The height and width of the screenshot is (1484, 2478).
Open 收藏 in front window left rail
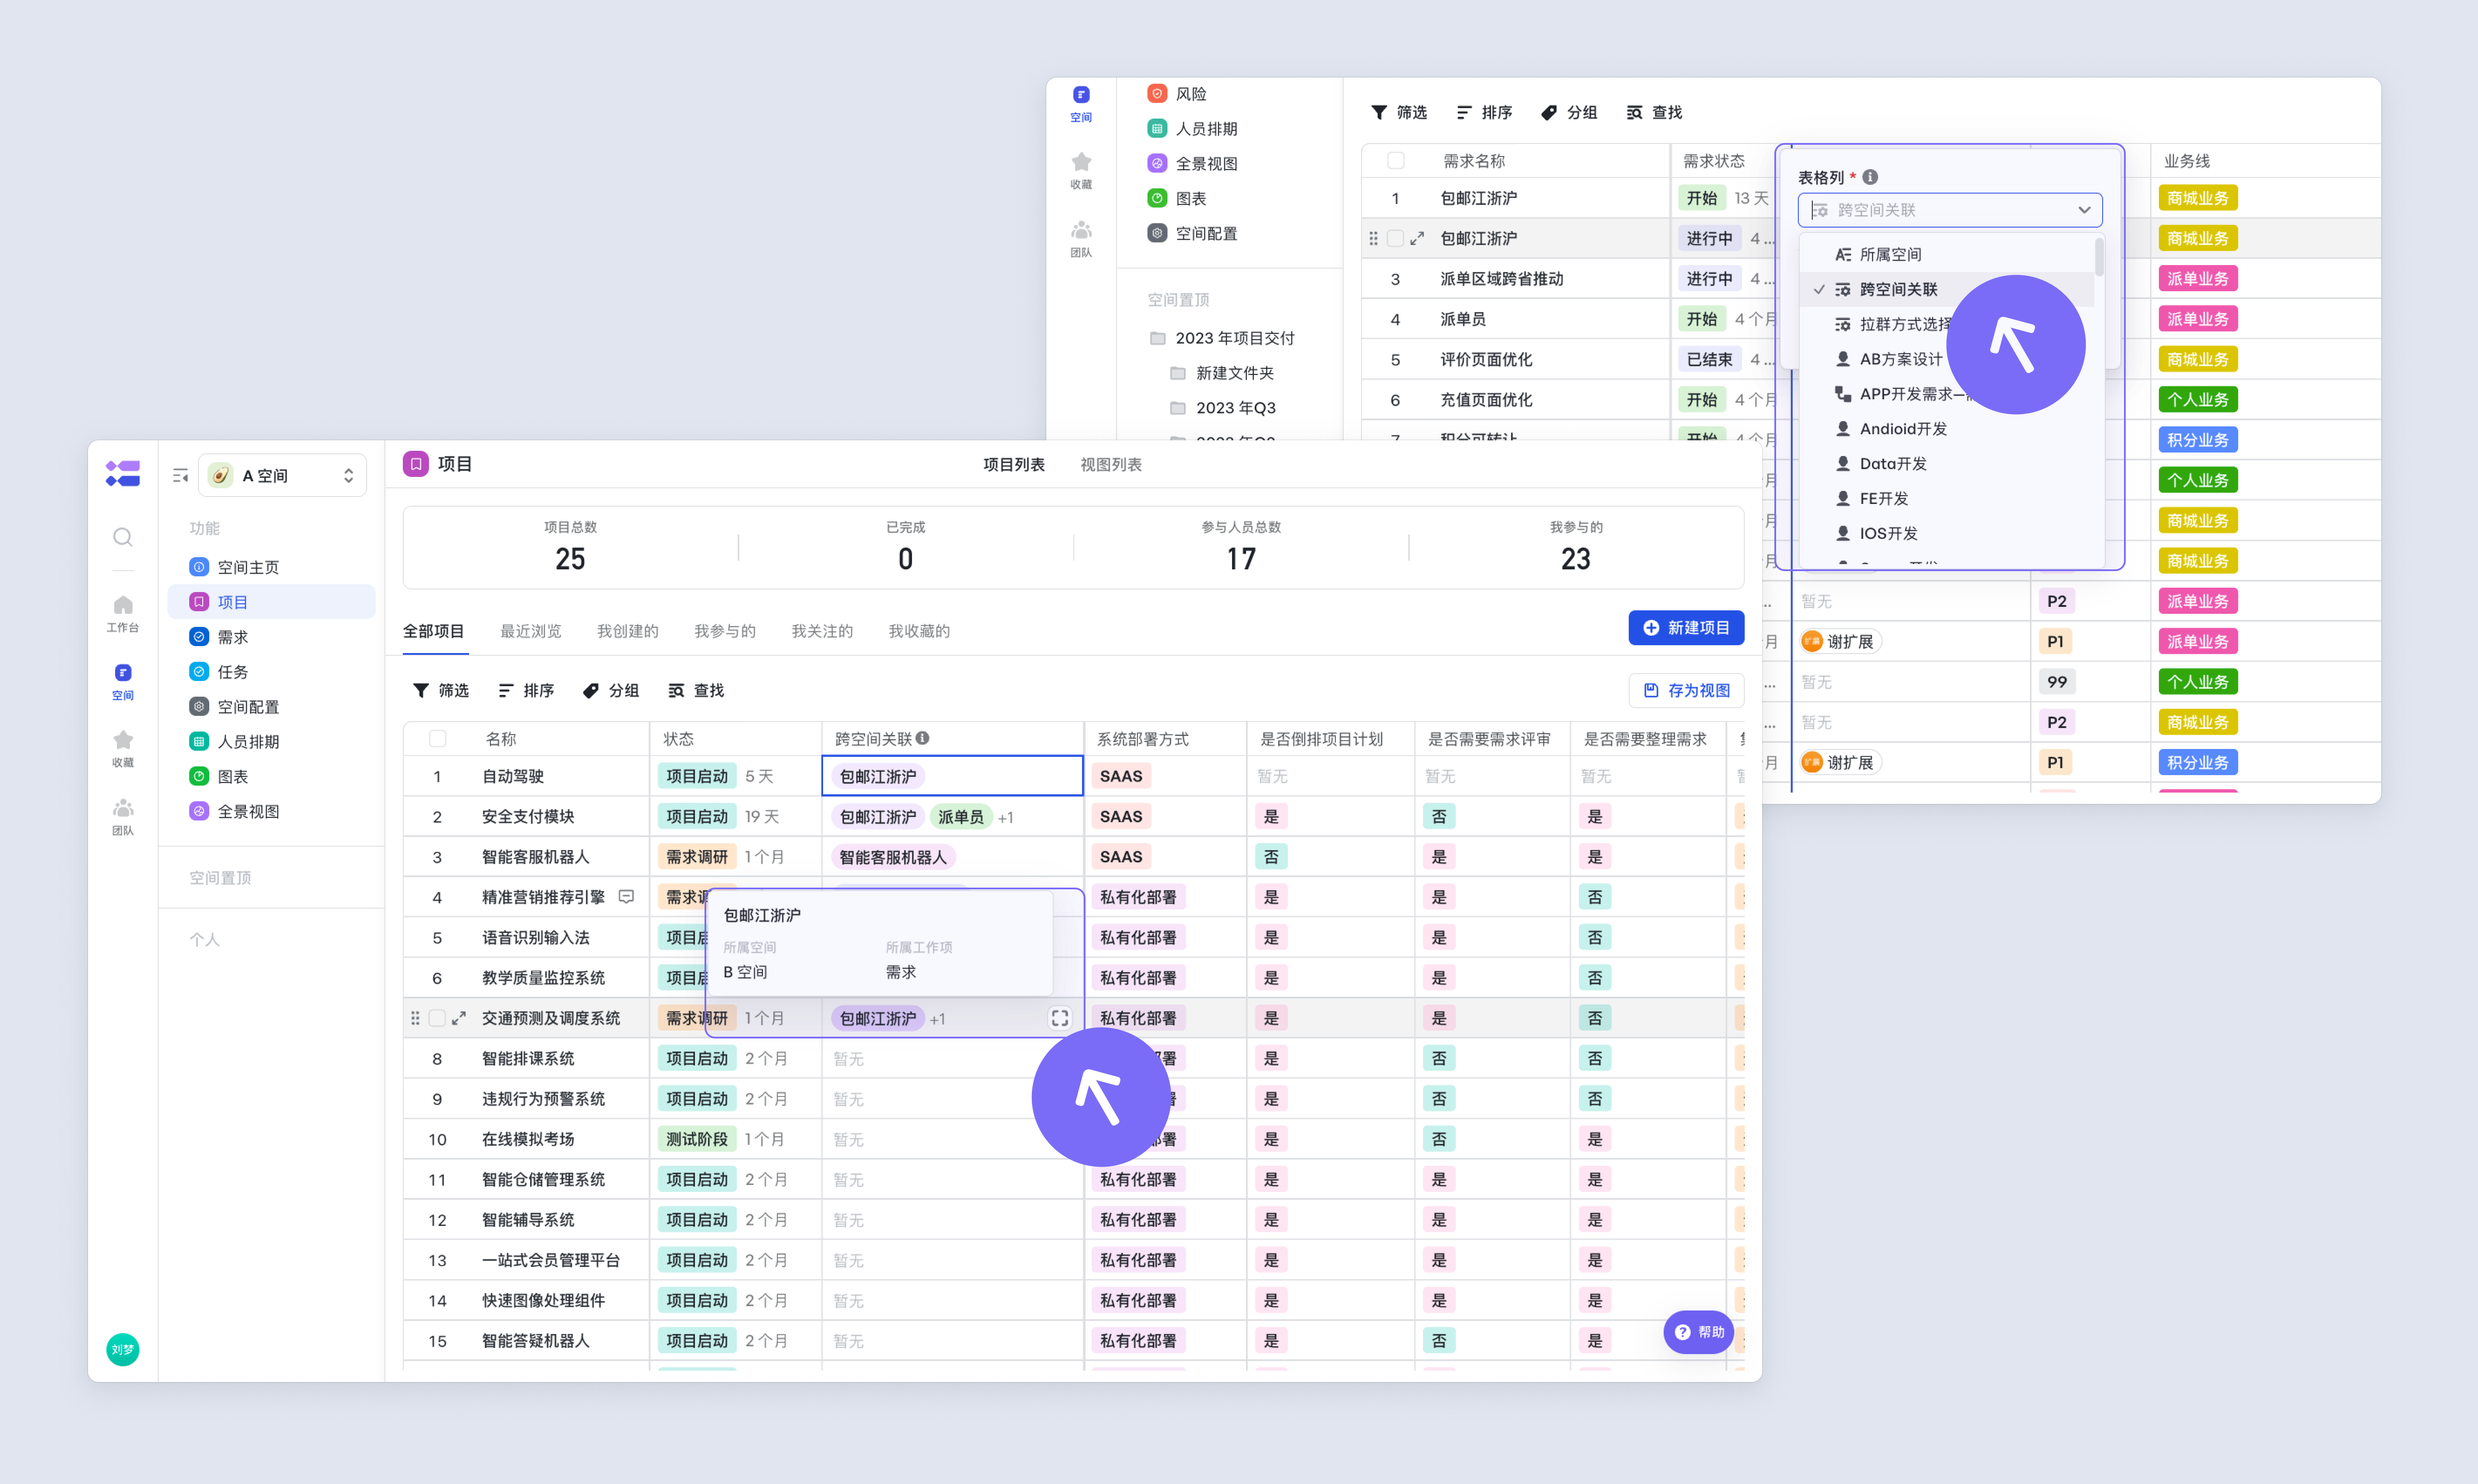tap(122, 749)
